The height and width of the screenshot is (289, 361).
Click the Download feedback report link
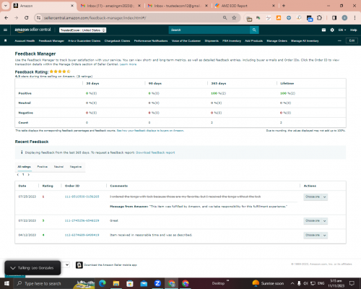155,152
